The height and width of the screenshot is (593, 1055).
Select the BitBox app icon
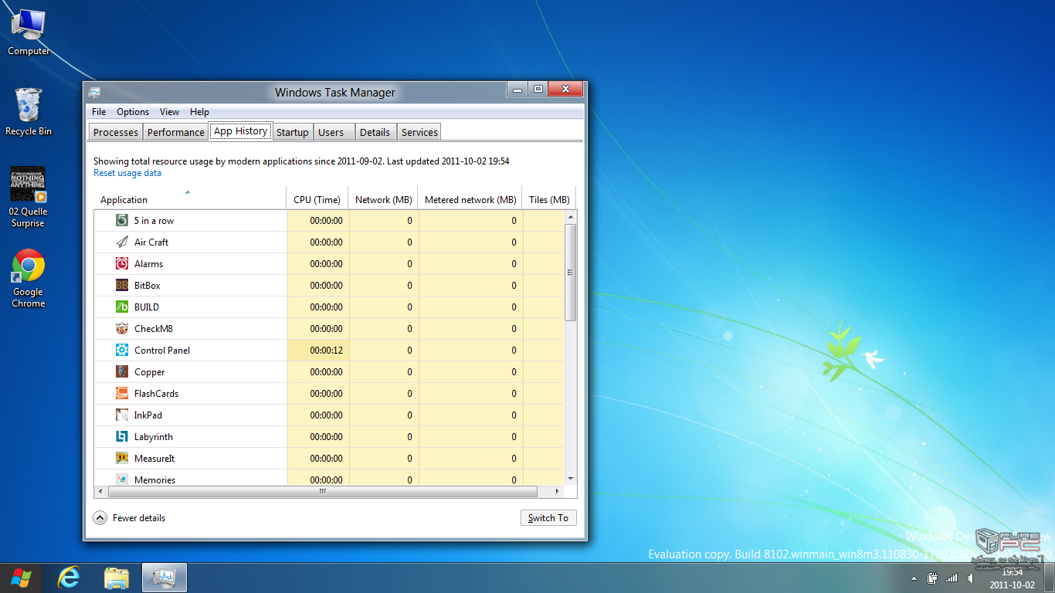[x=121, y=285]
